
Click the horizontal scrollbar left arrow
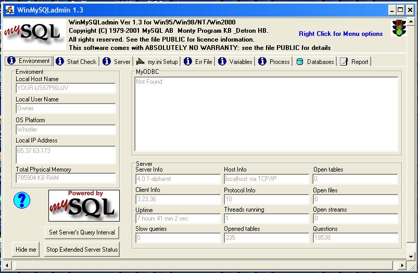(x=7, y=265)
